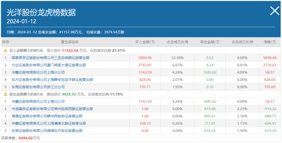Click the 买入金额/万 column header
Viewport: 282px width, 143px height.
pos(145,42)
